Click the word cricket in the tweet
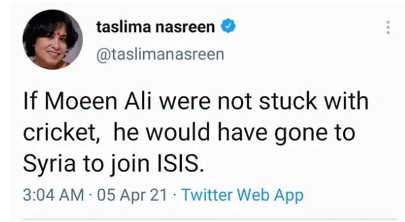Screen dimensions: 405x222 click(x=59, y=133)
